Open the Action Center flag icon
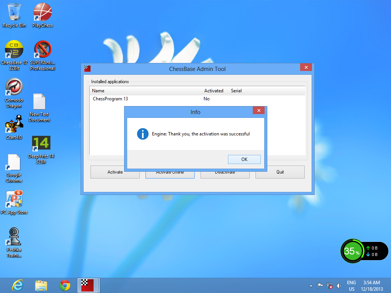This screenshot has width=391, height=293. [320, 286]
